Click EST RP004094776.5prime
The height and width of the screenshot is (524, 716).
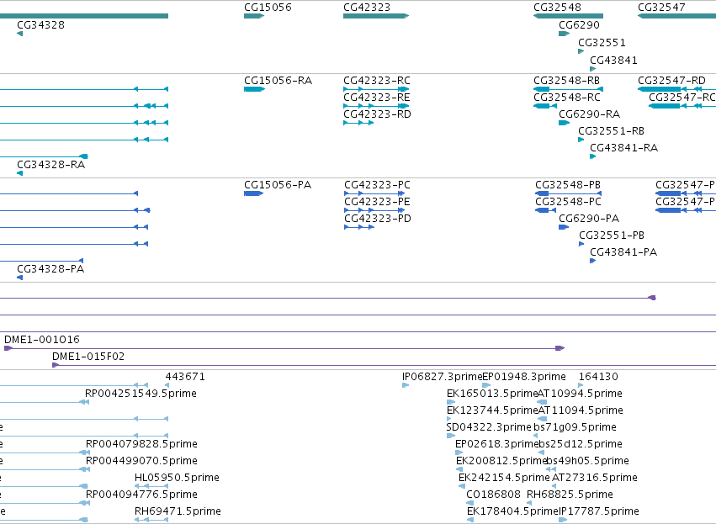pos(141,495)
